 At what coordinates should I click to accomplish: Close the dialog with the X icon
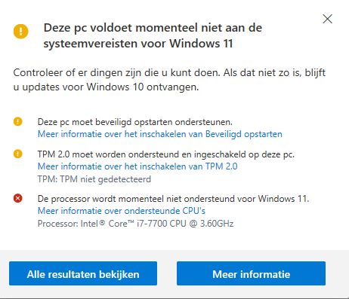[x=327, y=19]
